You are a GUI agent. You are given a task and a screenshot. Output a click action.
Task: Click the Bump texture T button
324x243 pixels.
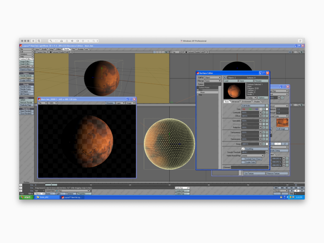(x=267, y=144)
